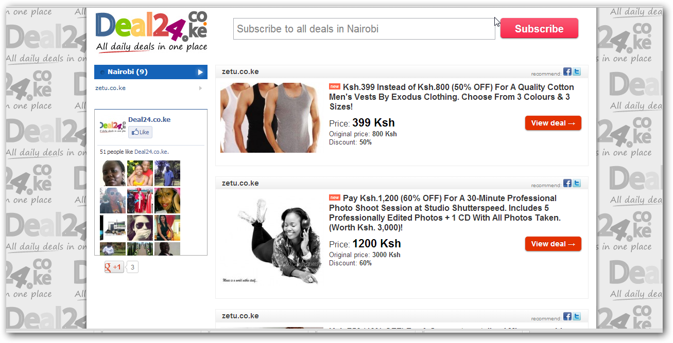Viewport: 673px width, 343px height.
Task: Click the new badge on the vests deal
Action: tap(335, 86)
